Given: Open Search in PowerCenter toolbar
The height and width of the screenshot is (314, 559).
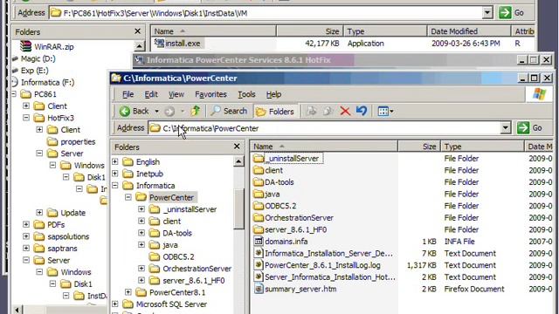Looking at the screenshot, I should [x=229, y=111].
